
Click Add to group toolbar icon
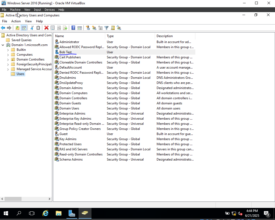(x=119, y=28)
